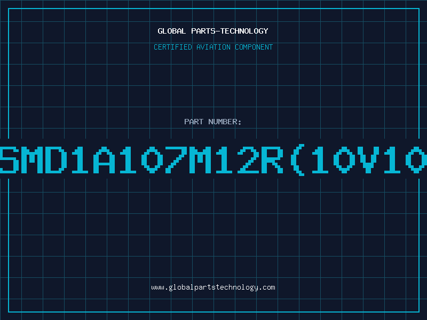Click the word COMPONENT in the subtitle
This screenshot has width=427, height=320.
point(254,47)
